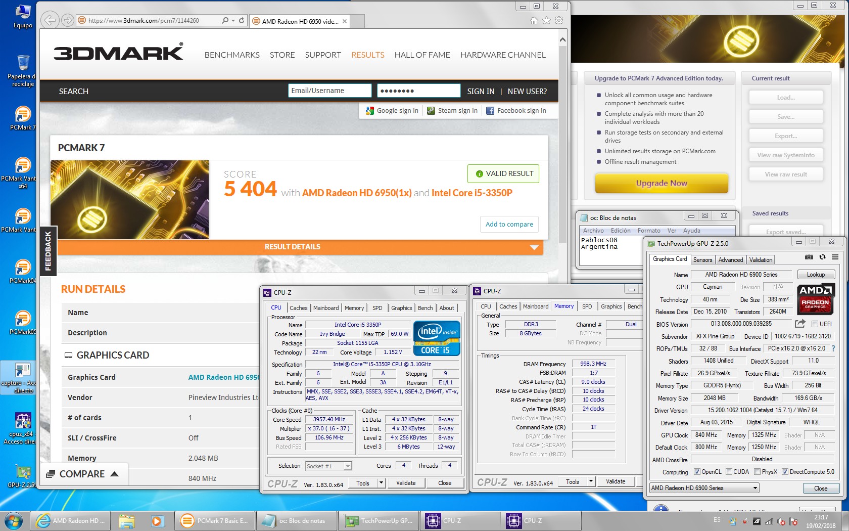Click the FEEDBACK side tab

click(x=48, y=251)
